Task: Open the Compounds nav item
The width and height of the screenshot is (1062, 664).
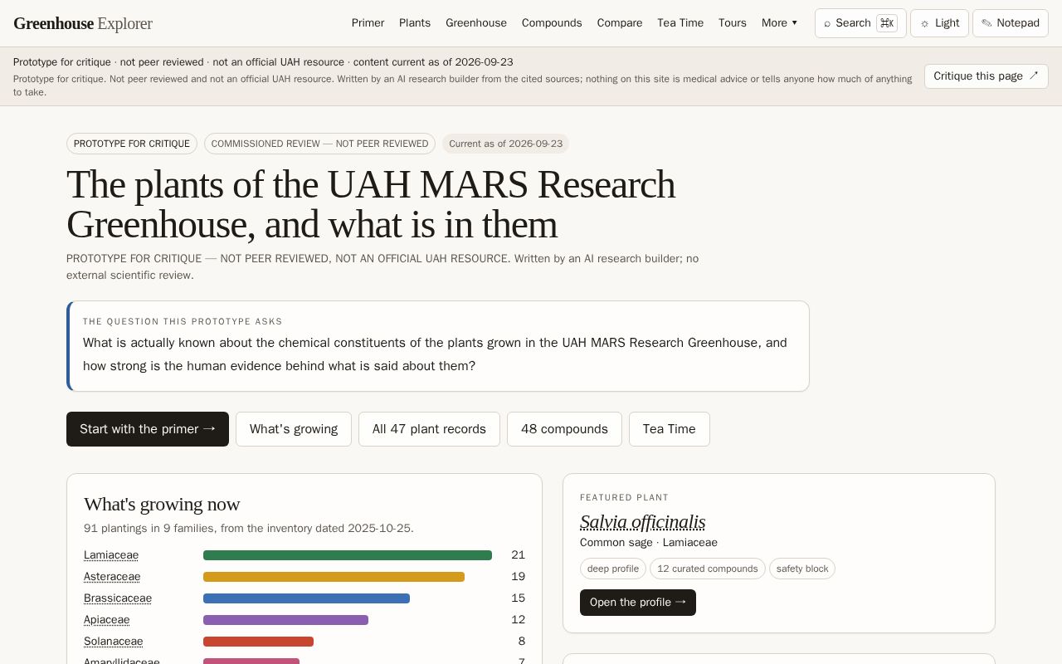Action: tap(552, 23)
